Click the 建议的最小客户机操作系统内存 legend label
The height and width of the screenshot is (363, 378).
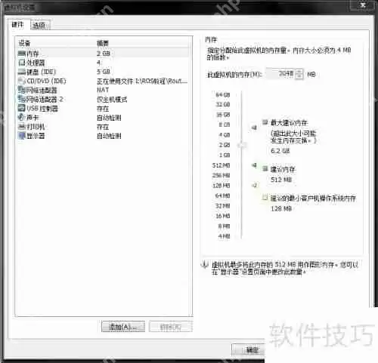tap(313, 198)
